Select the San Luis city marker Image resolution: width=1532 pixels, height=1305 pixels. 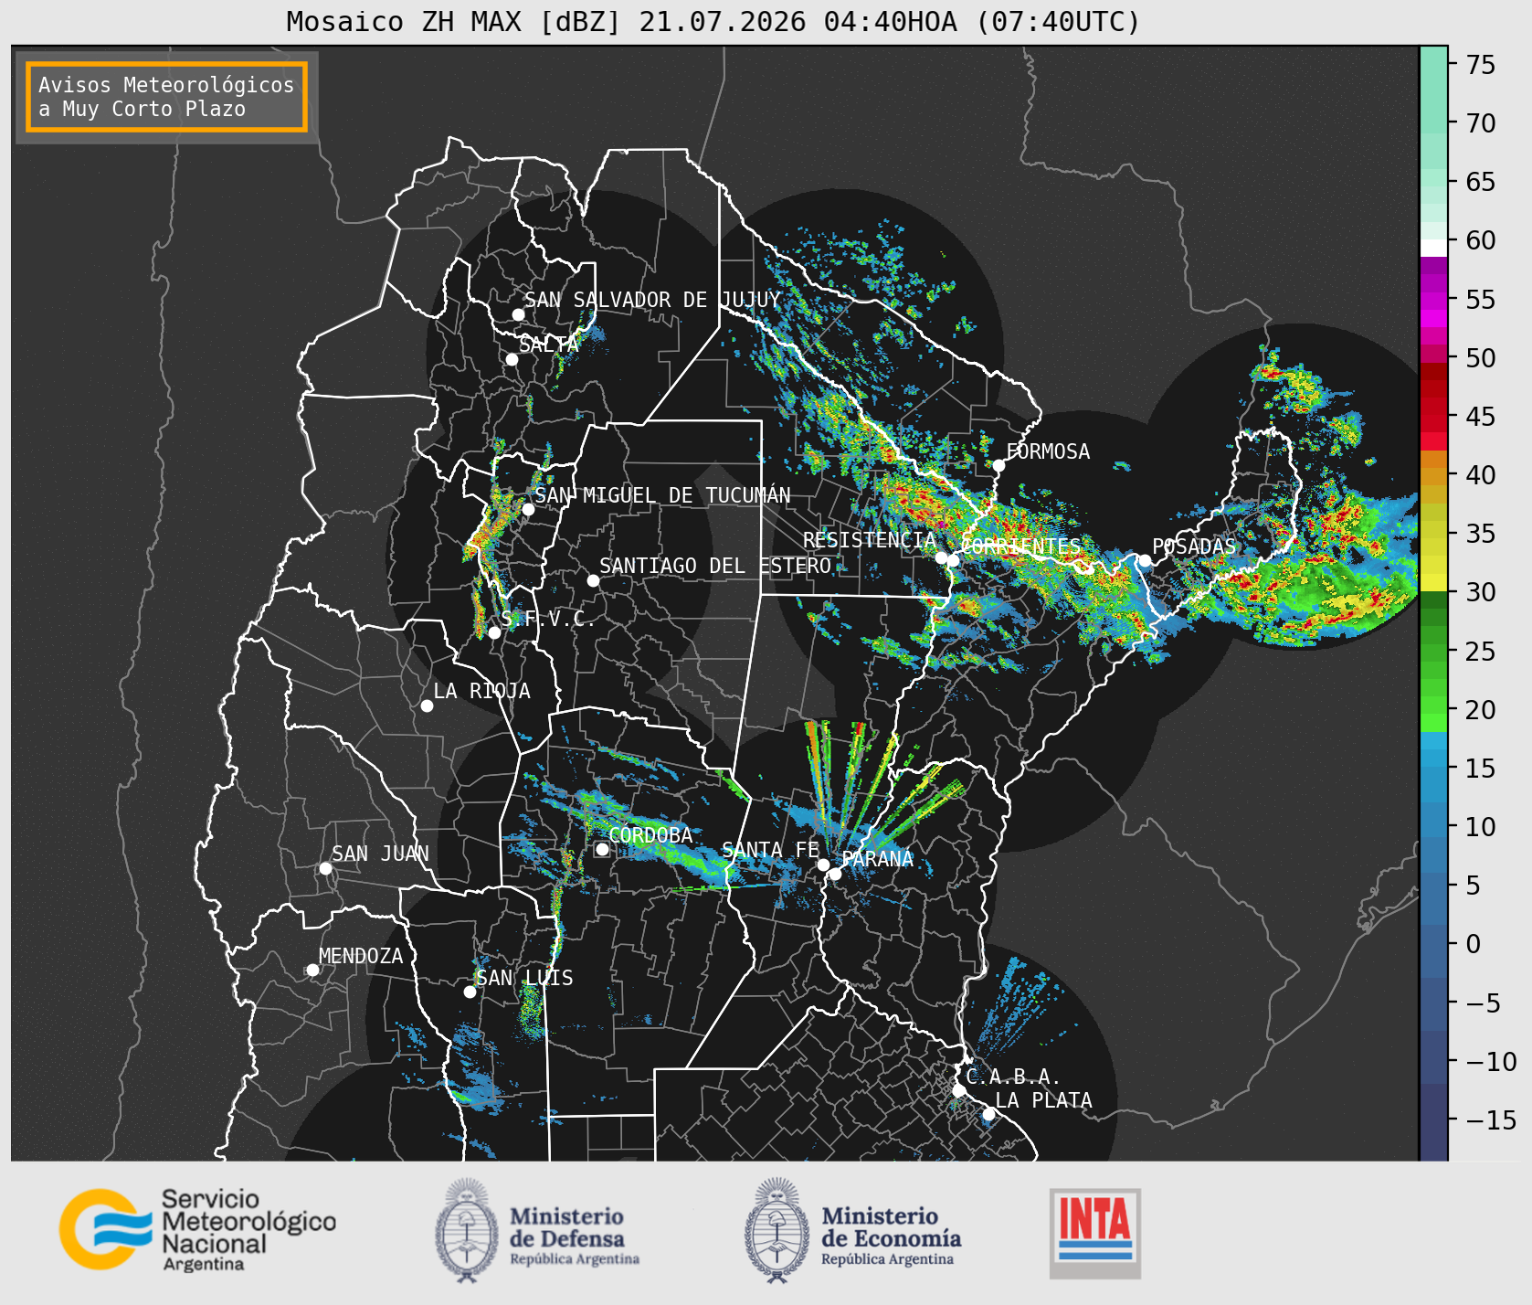[470, 992]
